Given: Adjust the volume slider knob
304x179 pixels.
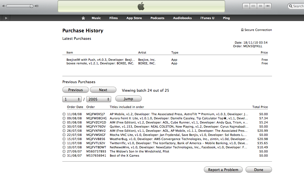Looking at the screenshot, I should coord(31,6).
